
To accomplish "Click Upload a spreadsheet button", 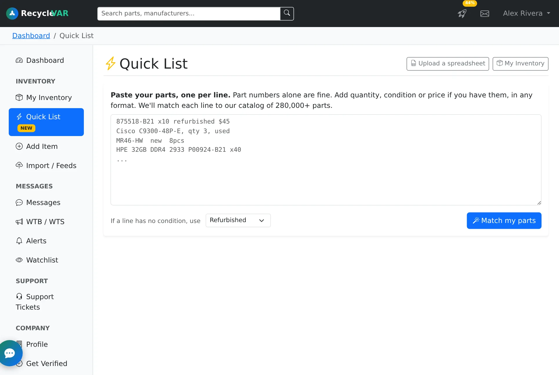I will point(447,64).
